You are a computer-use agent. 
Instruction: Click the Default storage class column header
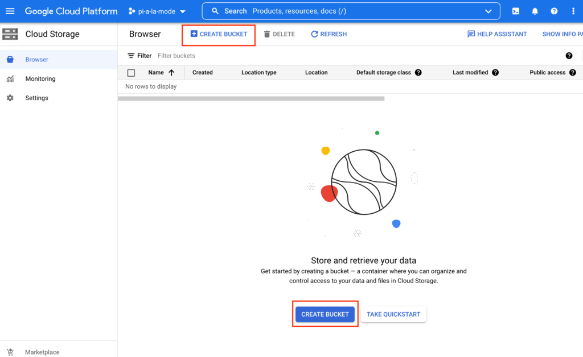(x=384, y=72)
